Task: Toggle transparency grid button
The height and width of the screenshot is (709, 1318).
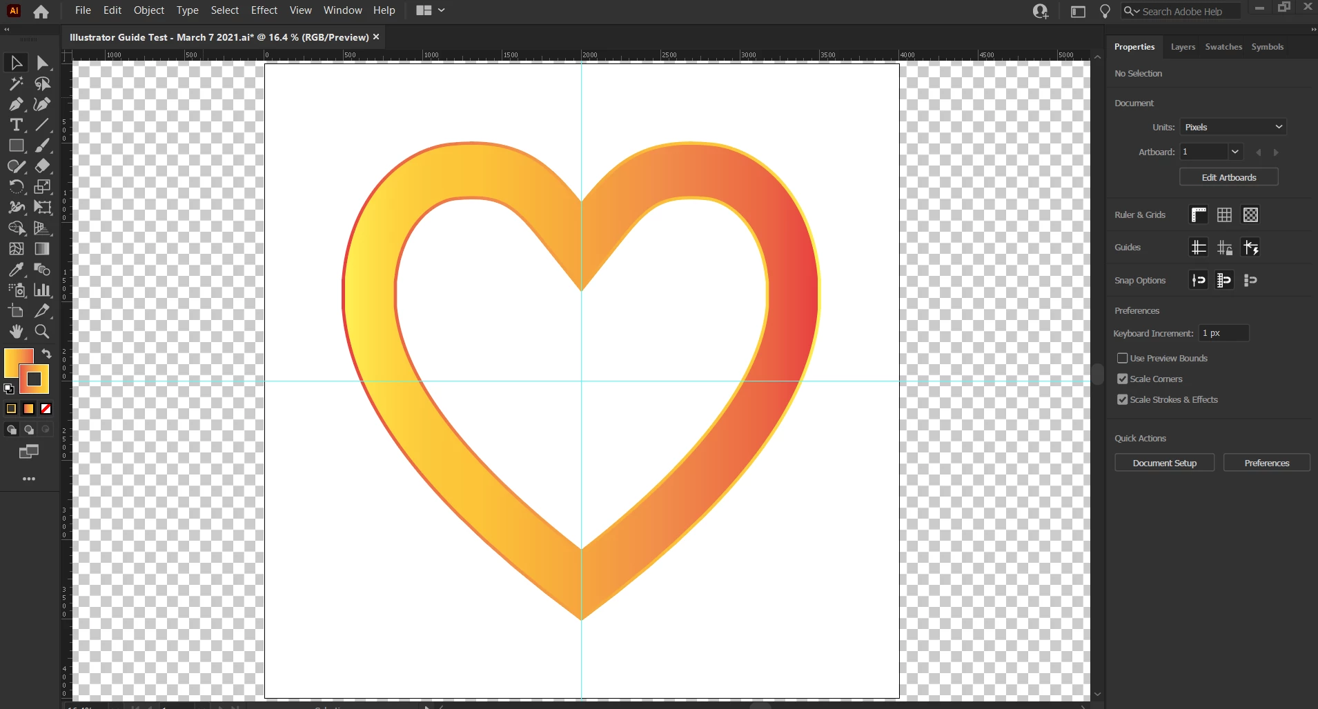Action: pos(1250,214)
